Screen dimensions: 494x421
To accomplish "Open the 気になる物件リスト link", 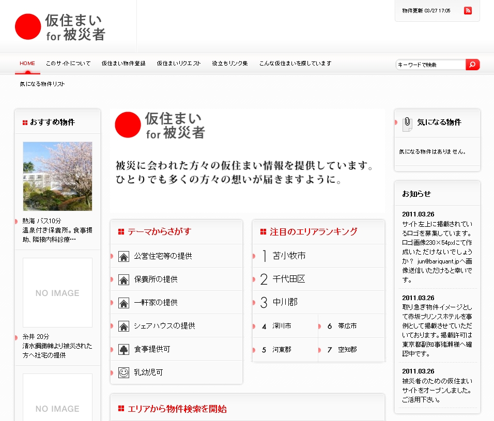I will pos(42,84).
